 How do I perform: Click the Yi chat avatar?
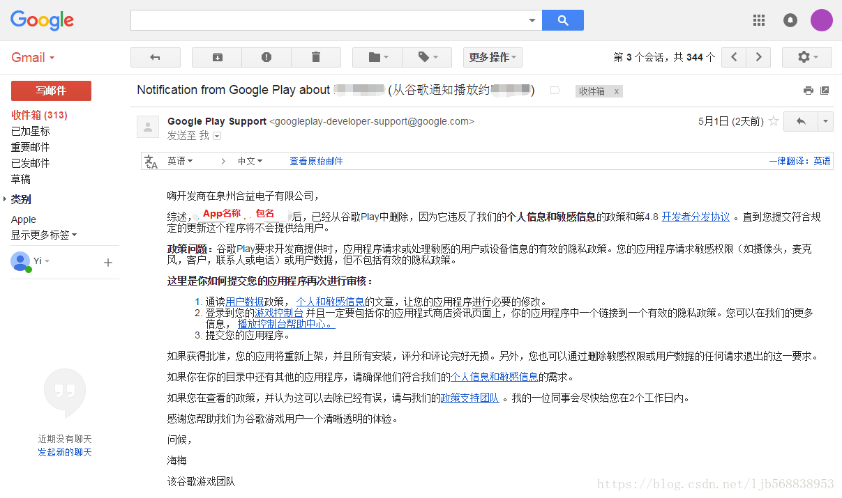point(21,261)
